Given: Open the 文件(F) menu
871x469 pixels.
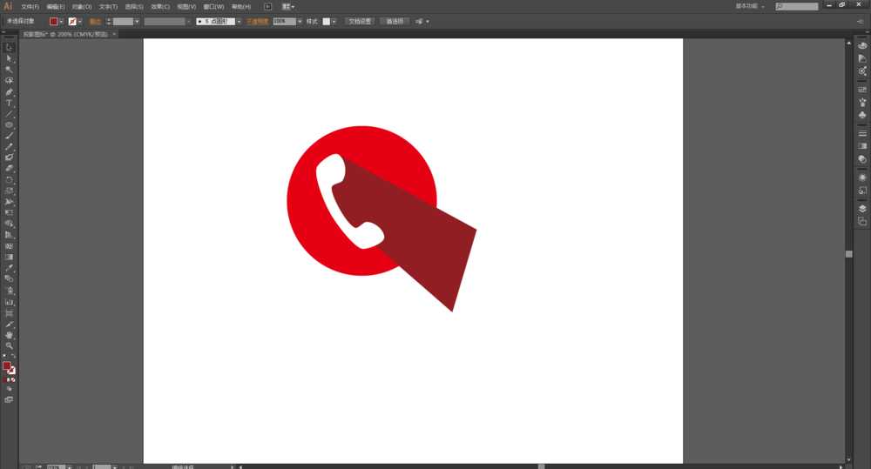Looking at the screenshot, I should [30, 6].
